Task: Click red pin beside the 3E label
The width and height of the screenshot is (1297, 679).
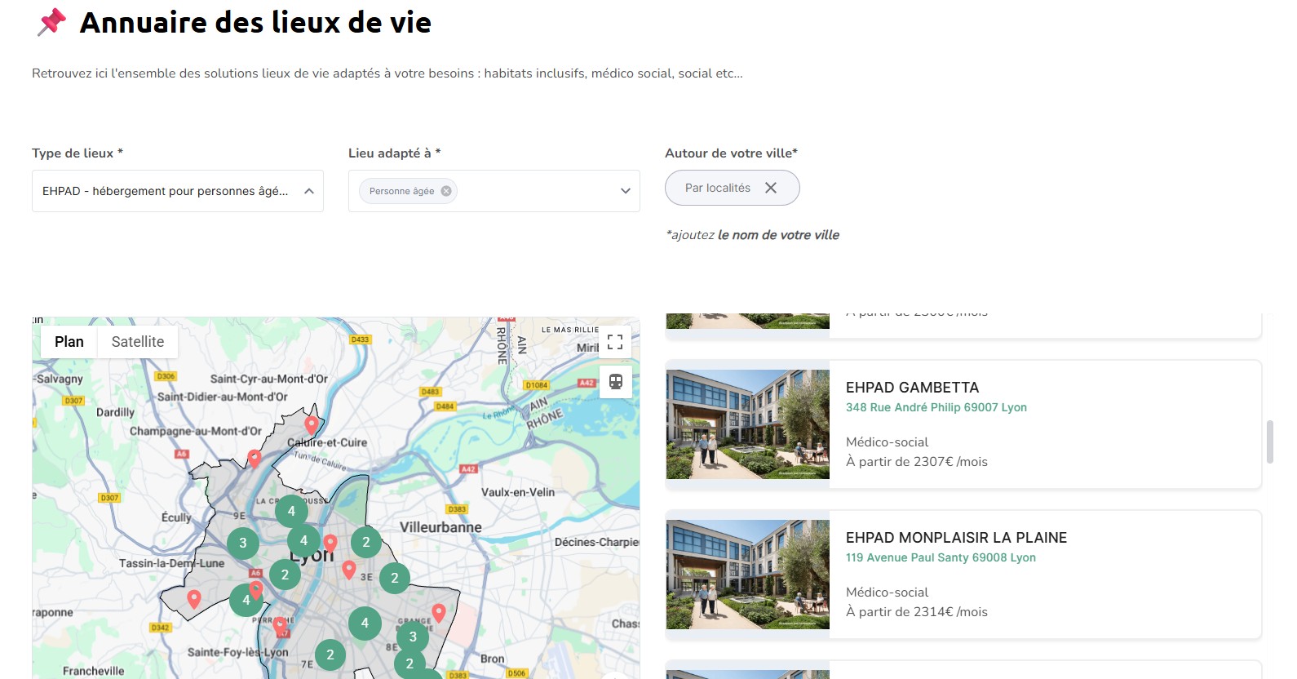Action: tap(349, 570)
